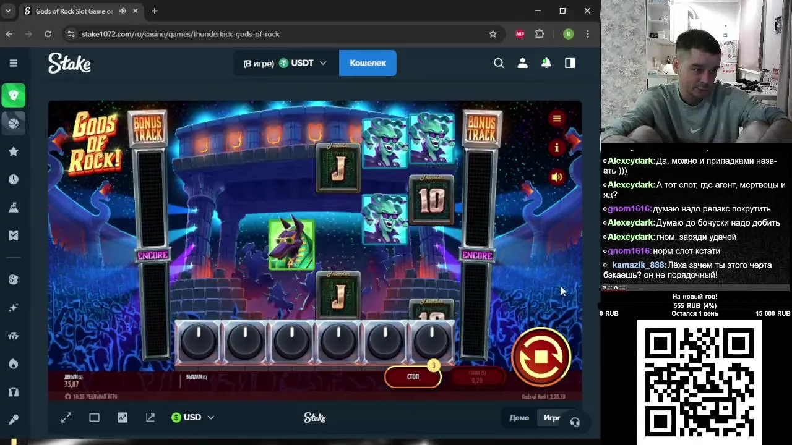
Task: Open the sparkle new releases sidebar icon
Action: (x=13, y=308)
